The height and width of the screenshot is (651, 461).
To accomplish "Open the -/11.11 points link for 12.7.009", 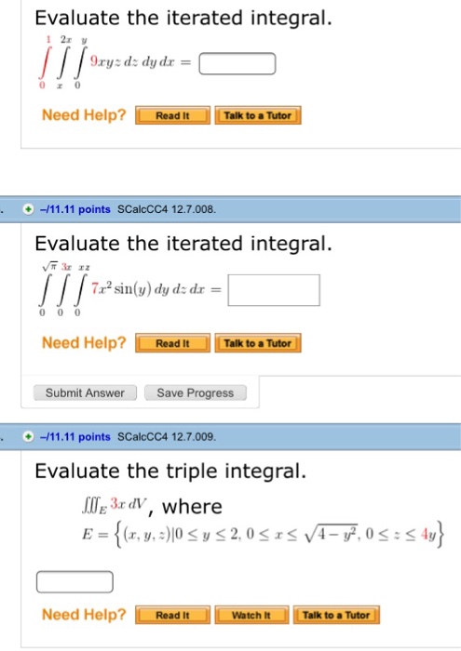I will coord(75,437).
